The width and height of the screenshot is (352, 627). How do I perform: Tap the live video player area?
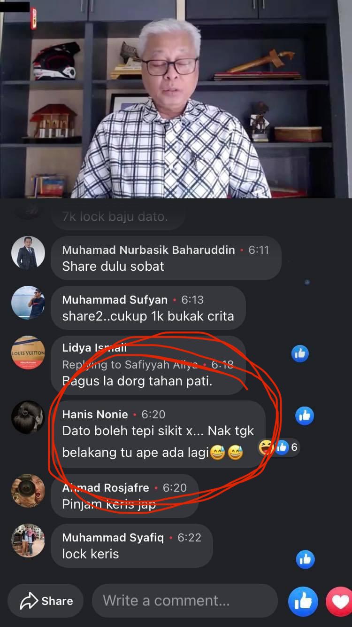[x=176, y=99]
